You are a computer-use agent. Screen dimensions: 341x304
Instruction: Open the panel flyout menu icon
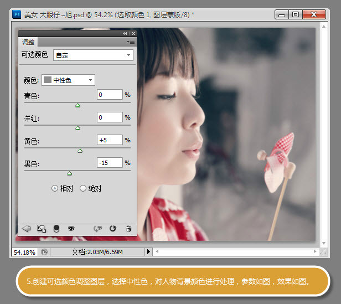[131, 42]
